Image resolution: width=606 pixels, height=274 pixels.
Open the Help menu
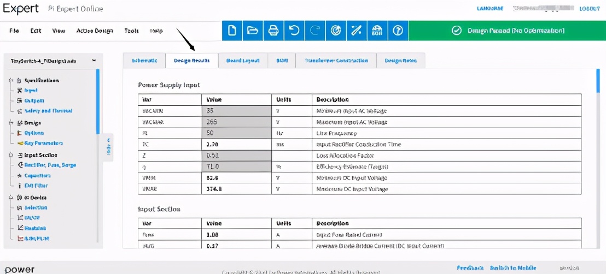pyautogui.click(x=156, y=31)
